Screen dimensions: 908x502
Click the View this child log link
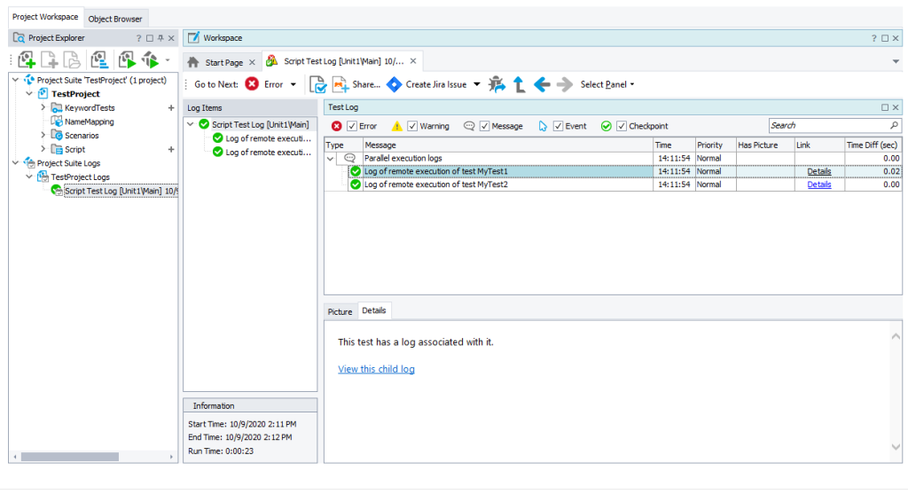(x=376, y=369)
